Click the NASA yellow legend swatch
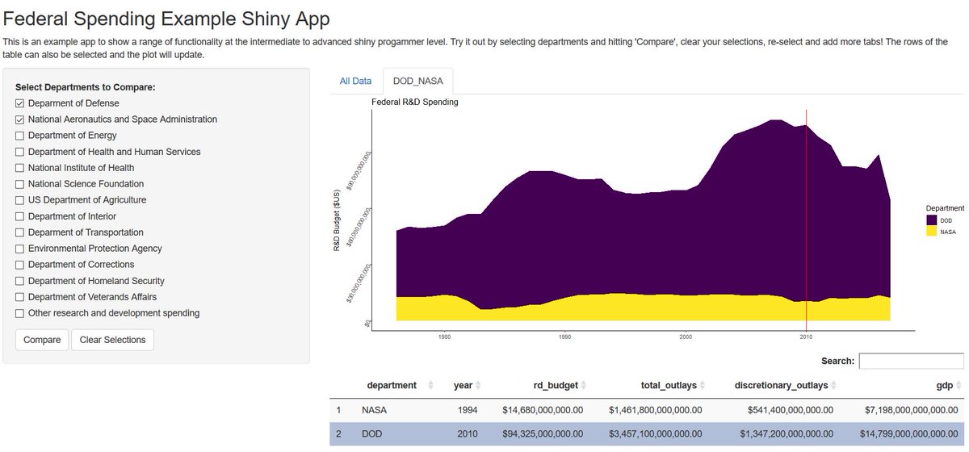 click(x=931, y=231)
